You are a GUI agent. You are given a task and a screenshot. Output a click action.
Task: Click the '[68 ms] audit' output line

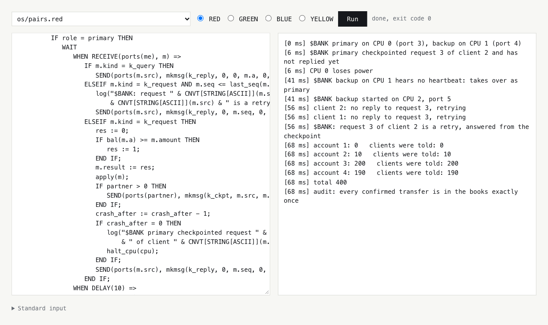(x=401, y=196)
